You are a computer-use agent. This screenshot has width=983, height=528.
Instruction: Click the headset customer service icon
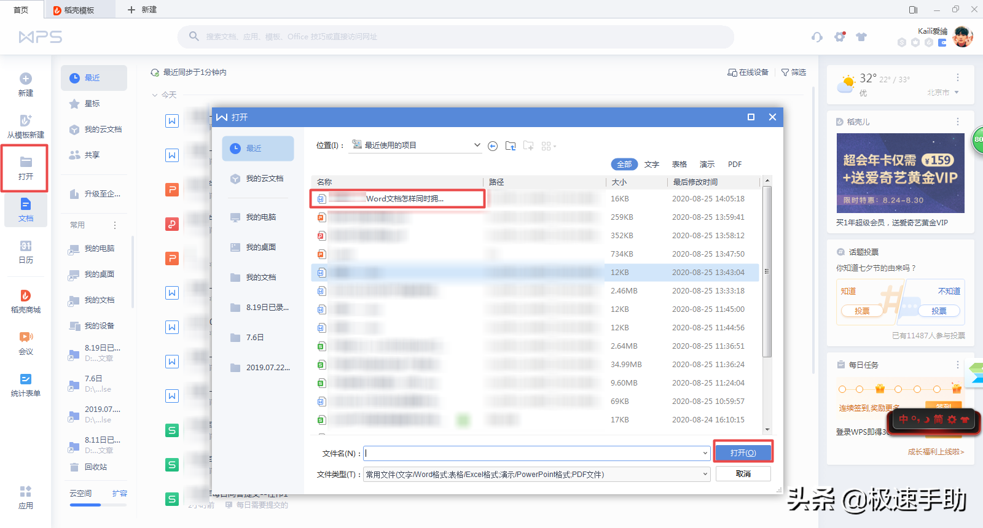click(817, 37)
